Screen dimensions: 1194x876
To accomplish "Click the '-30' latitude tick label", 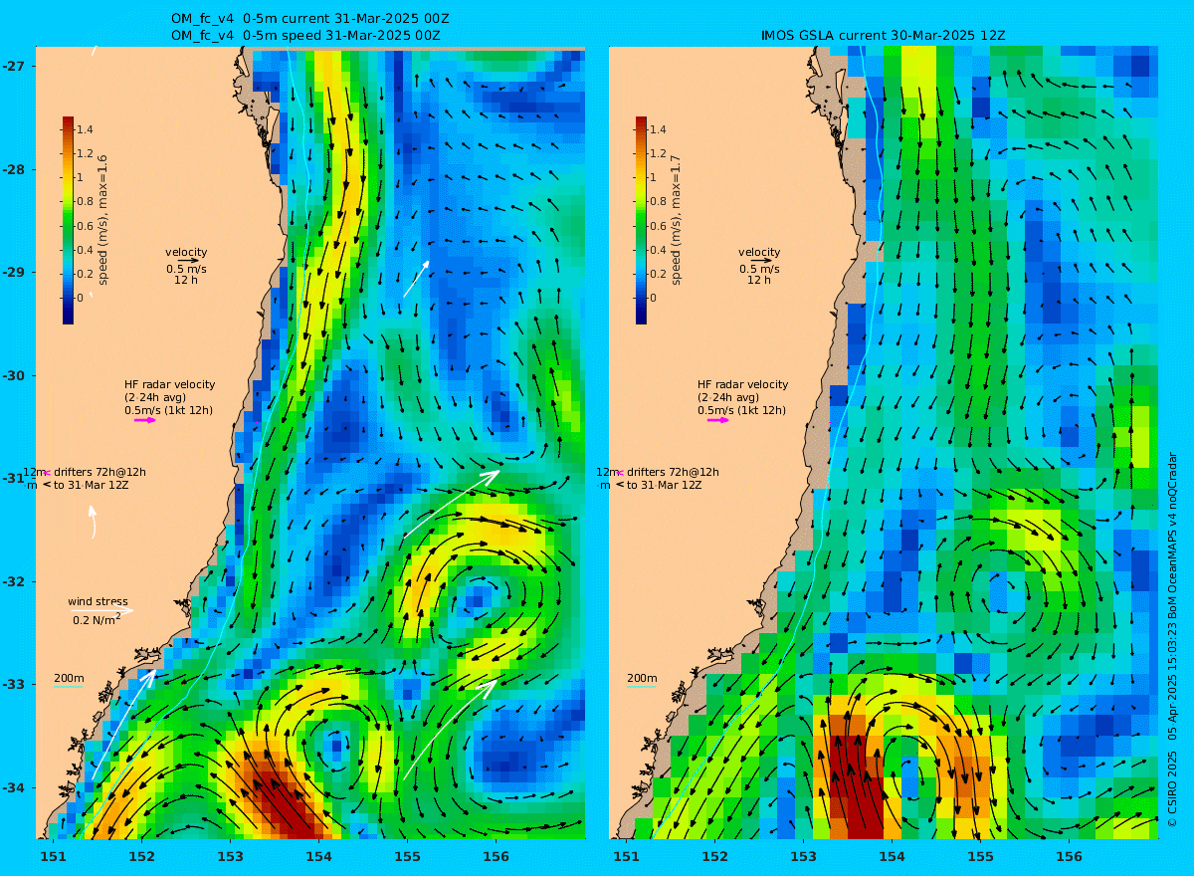I will click(x=14, y=375).
